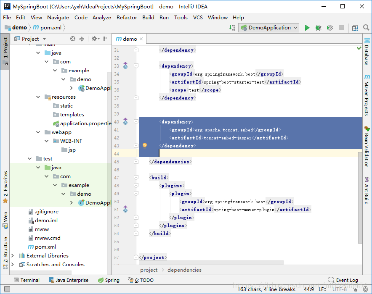Select .gitignore file in tree

click(x=43, y=212)
